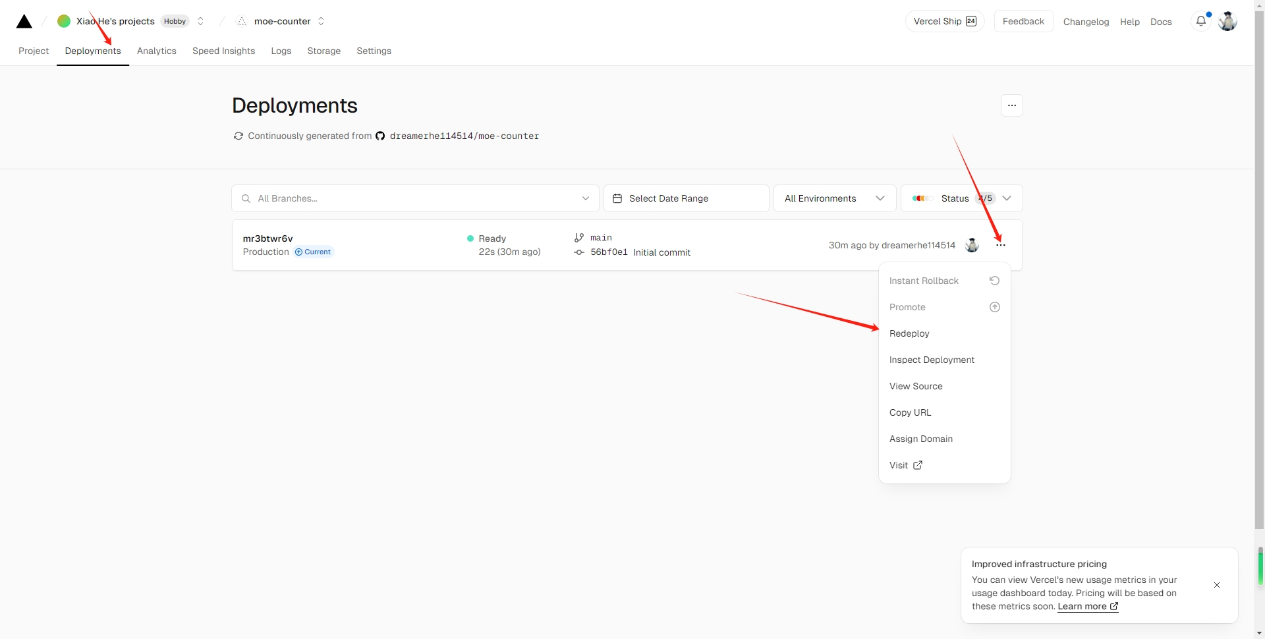1265x639 pixels.
Task: Open deployment mr3btwr6v
Action: [267, 238]
